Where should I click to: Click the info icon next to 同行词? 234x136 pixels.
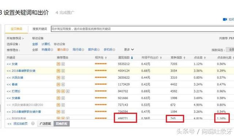point(83,50)
